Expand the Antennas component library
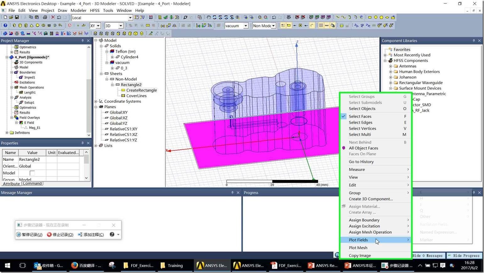Image resolution: width=484 pixels, height=273 pixels. point(391,66)
